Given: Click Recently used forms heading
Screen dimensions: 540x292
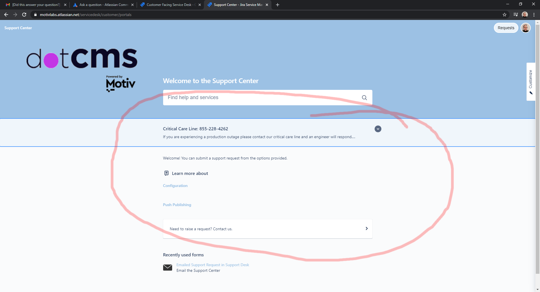Looking at the screenshot, I should point(183,255).
